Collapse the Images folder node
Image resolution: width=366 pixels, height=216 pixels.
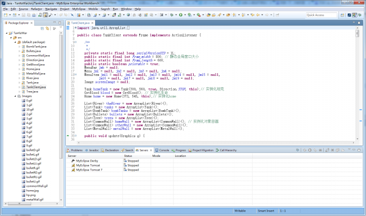pyautogui.click(x=15, y=96)
